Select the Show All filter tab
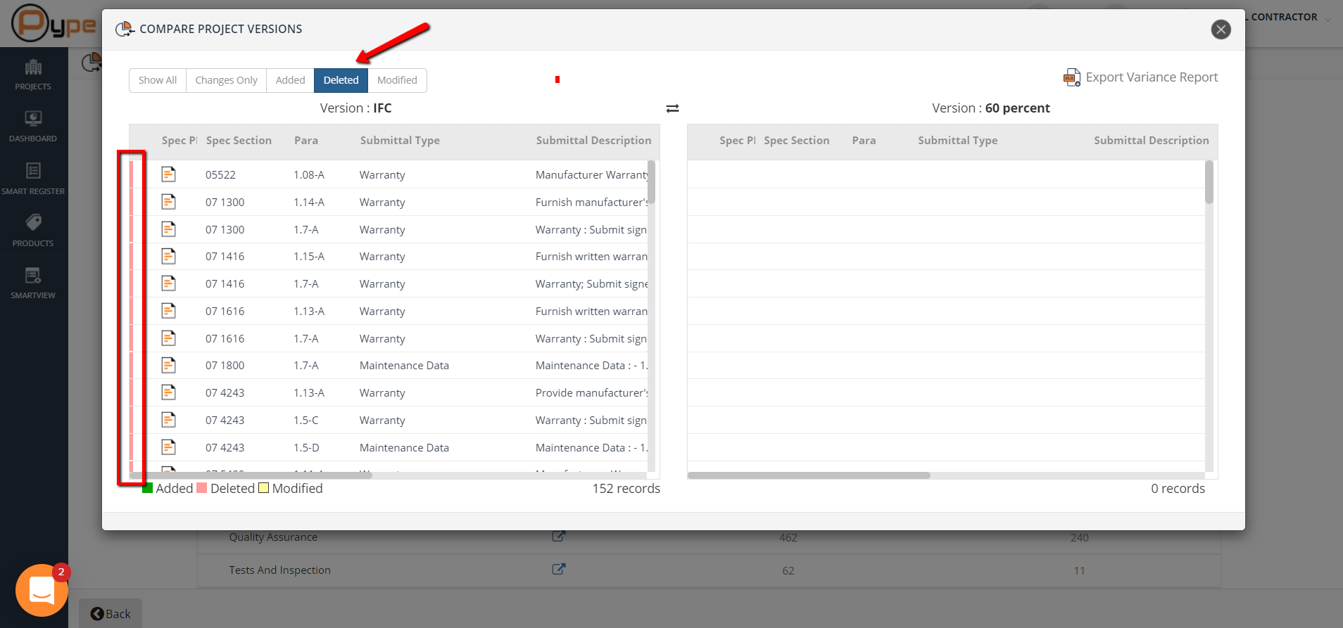The height and width of the screenshot is (628, 1343). click(x=158, y=80)
